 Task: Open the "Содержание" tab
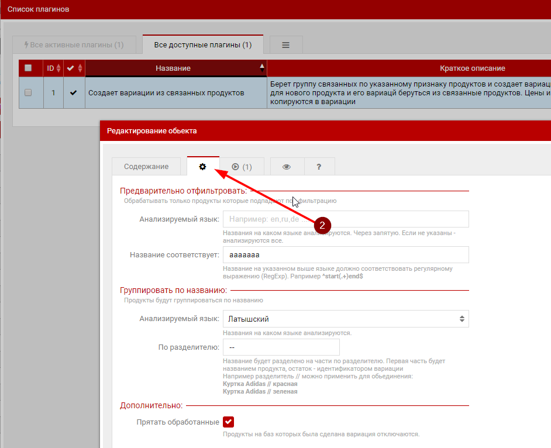(x=146, y=167)
